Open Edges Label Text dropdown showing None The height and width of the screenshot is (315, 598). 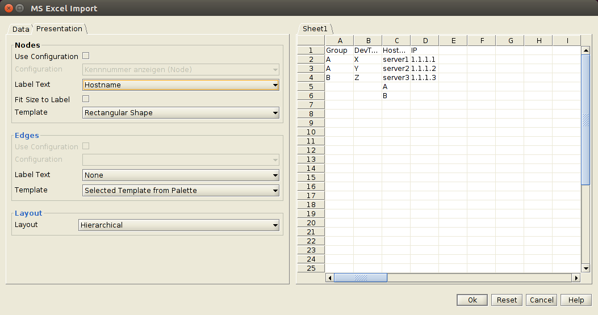181,175
